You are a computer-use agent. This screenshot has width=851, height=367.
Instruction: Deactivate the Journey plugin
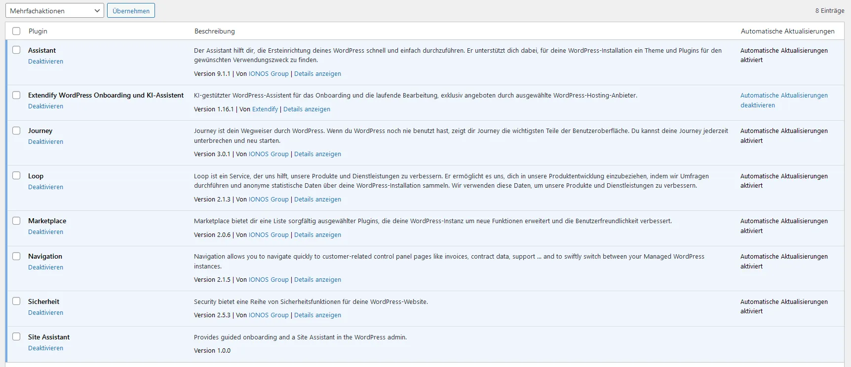pyautogui.click(x=45, y=142)
